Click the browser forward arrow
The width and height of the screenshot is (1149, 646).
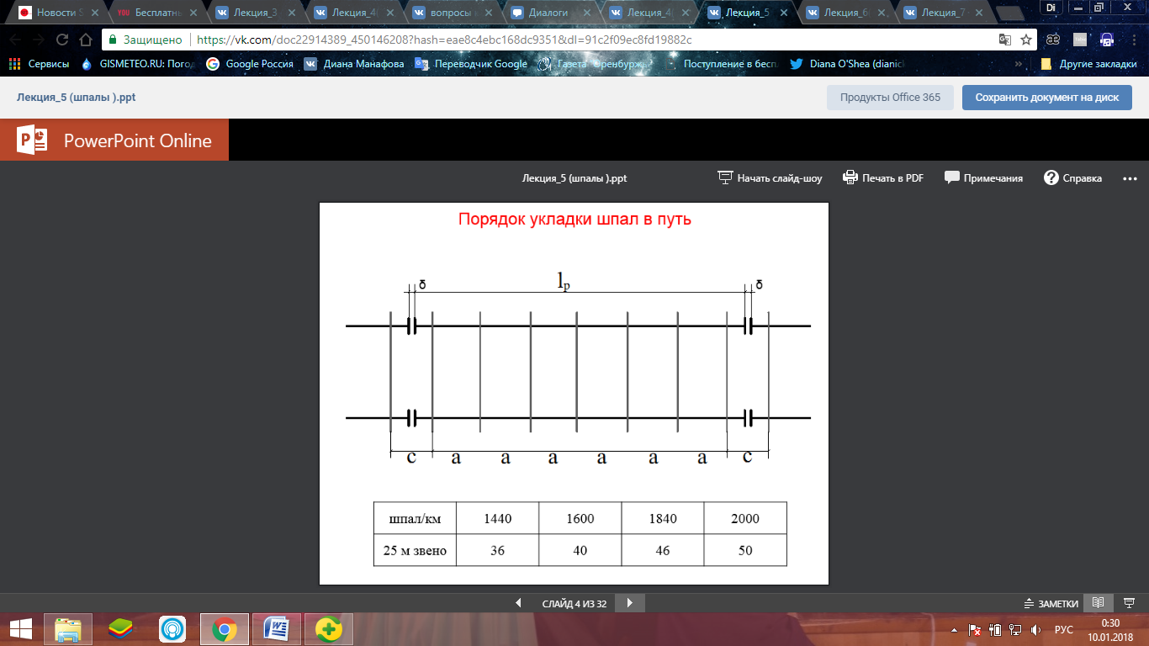point(39,40)
